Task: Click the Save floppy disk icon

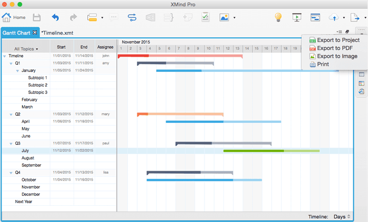Action: [x=37, y=17]
